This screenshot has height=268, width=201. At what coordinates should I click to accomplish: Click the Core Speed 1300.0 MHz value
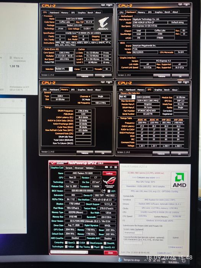(64, 53)
